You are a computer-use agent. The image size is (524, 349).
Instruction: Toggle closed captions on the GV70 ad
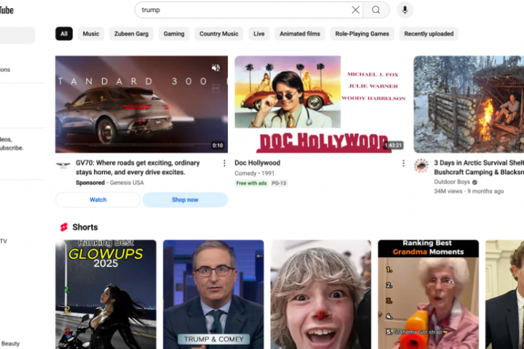pyautogui.click(x=216, y=88)
